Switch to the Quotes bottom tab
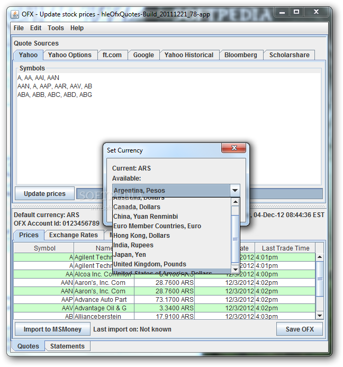 point(28,346)
